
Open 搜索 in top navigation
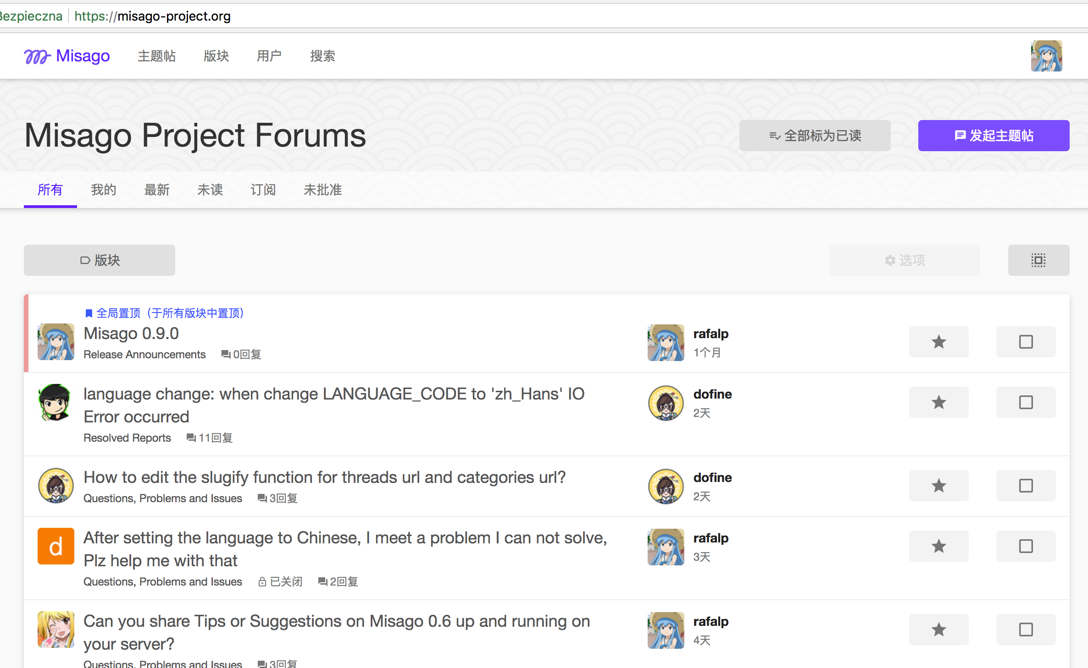point(322,56)
